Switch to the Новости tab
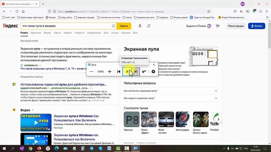271x152 pixels. click(x=80, y=33)
